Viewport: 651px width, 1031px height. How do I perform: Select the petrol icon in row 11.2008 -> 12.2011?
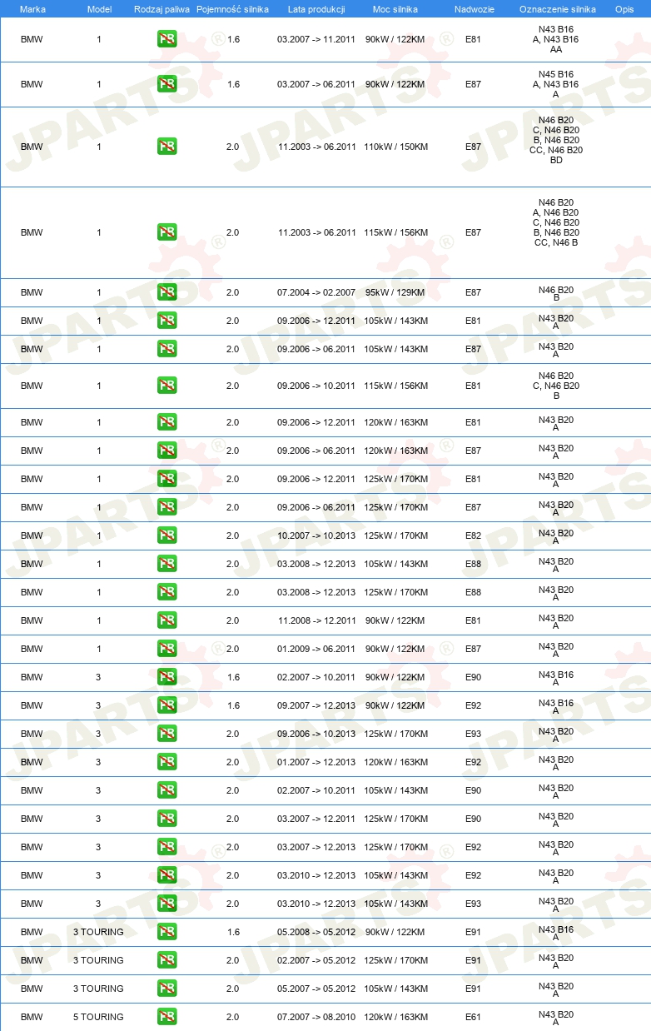(166, 620)
